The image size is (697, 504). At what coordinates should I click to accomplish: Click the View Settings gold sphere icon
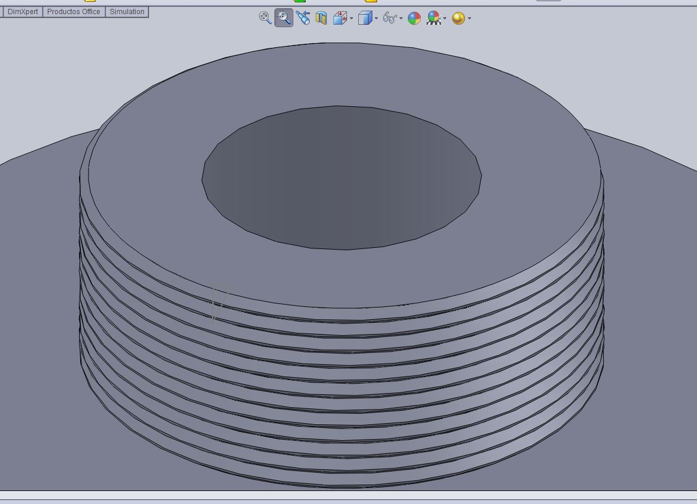(458, 18)
